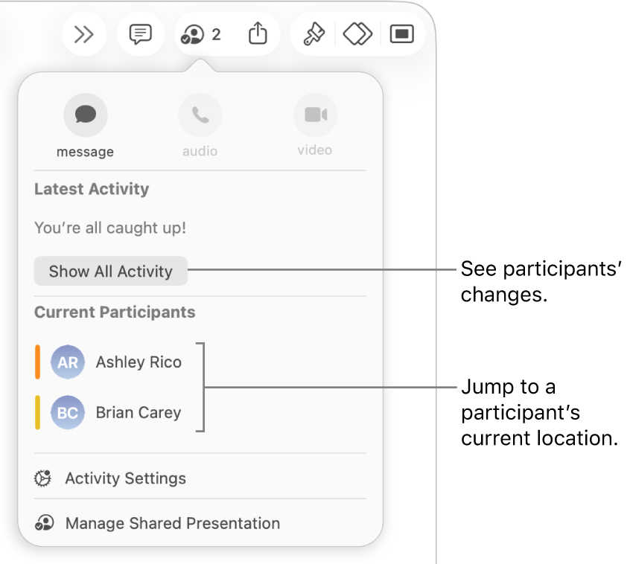The image size is (630, 564).
Task: Show comments with the comment bubble icon
Action: 140,33
